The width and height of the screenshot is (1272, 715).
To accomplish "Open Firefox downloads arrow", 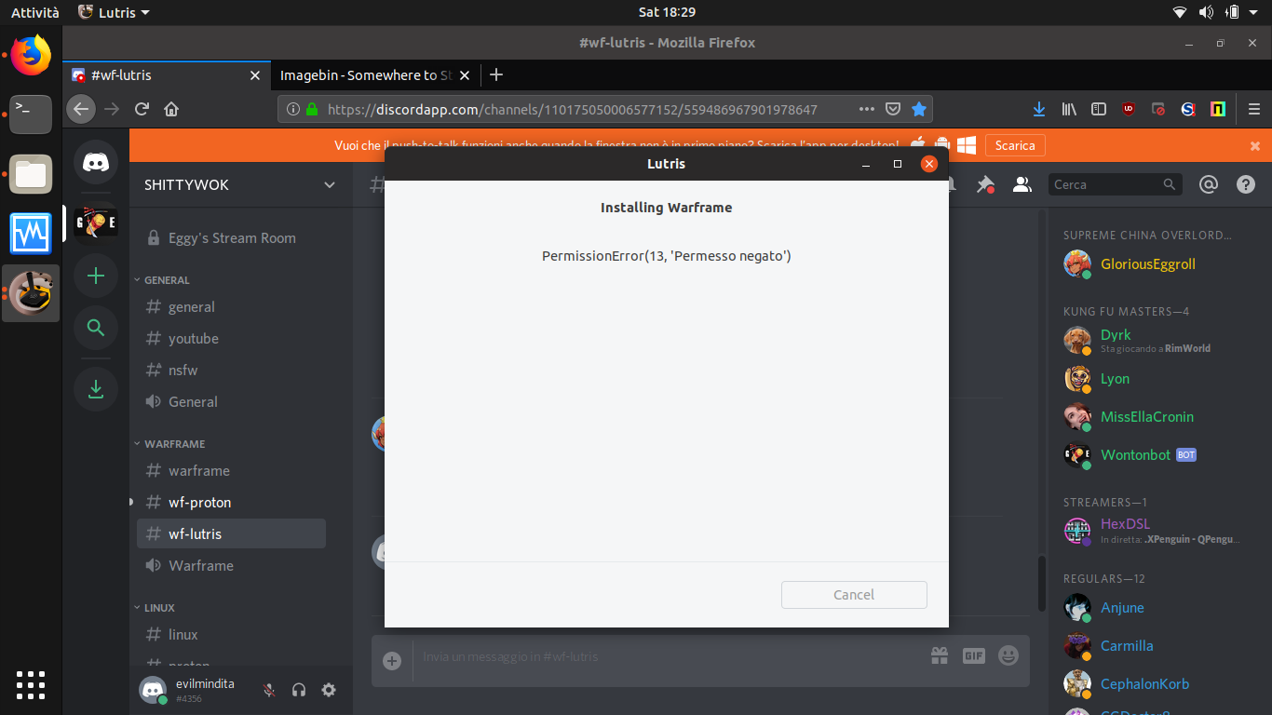I will tap(1039, 109).
